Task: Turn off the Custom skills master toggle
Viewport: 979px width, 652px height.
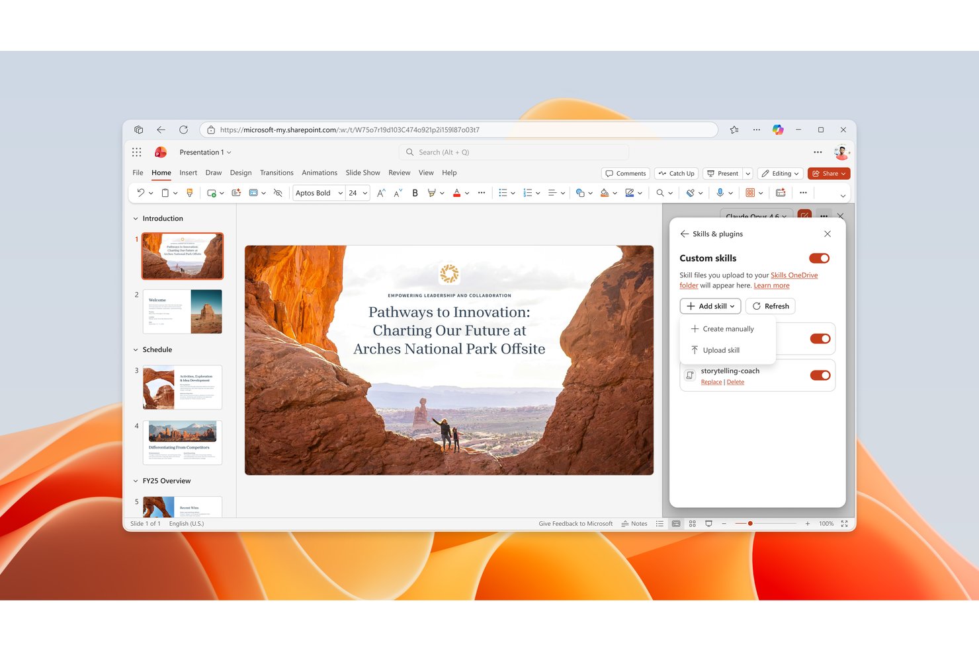Action: point(819,258)
